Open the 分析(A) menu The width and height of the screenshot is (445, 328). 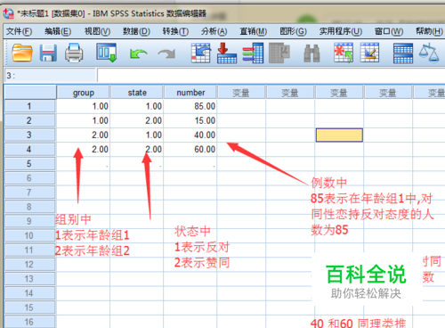click(214, 31)
